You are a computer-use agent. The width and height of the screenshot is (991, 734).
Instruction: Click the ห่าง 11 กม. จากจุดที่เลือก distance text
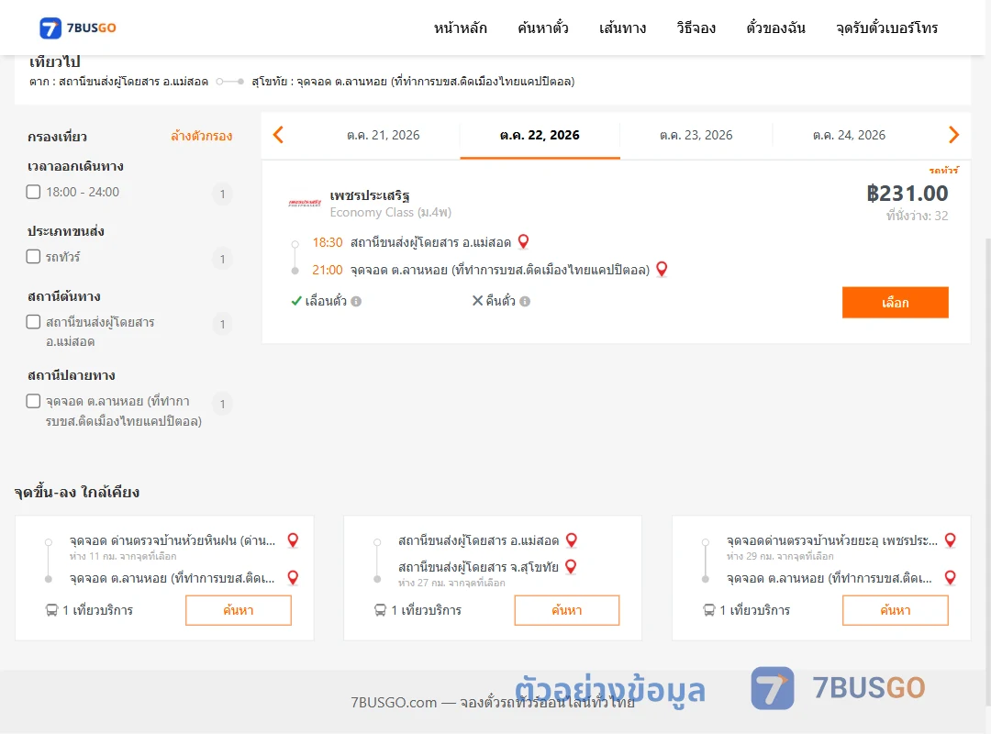tap(123, 556)
